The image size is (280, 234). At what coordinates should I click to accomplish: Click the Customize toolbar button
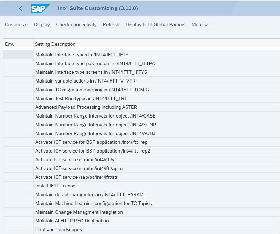[16, 24]
